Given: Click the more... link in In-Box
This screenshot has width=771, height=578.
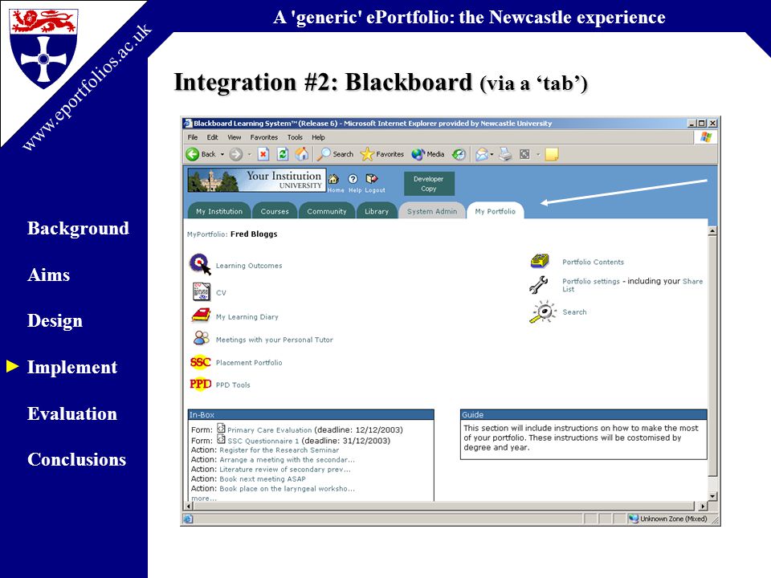Looking at the screenshot, I should pos(203,498).
